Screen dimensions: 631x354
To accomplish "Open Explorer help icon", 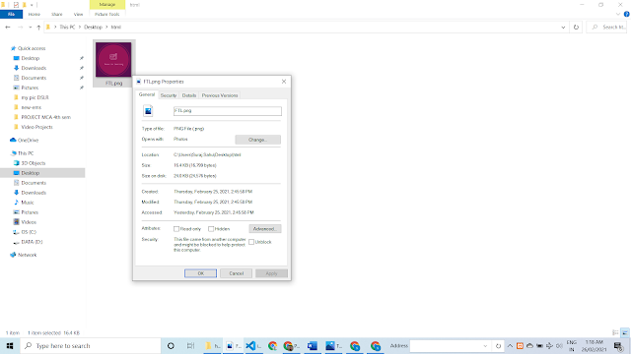I will pos(627,14).
